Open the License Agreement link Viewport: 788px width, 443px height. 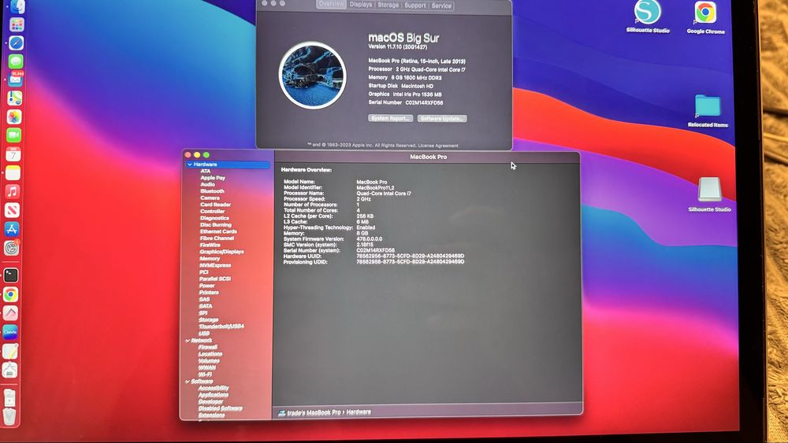pos(437,146)
